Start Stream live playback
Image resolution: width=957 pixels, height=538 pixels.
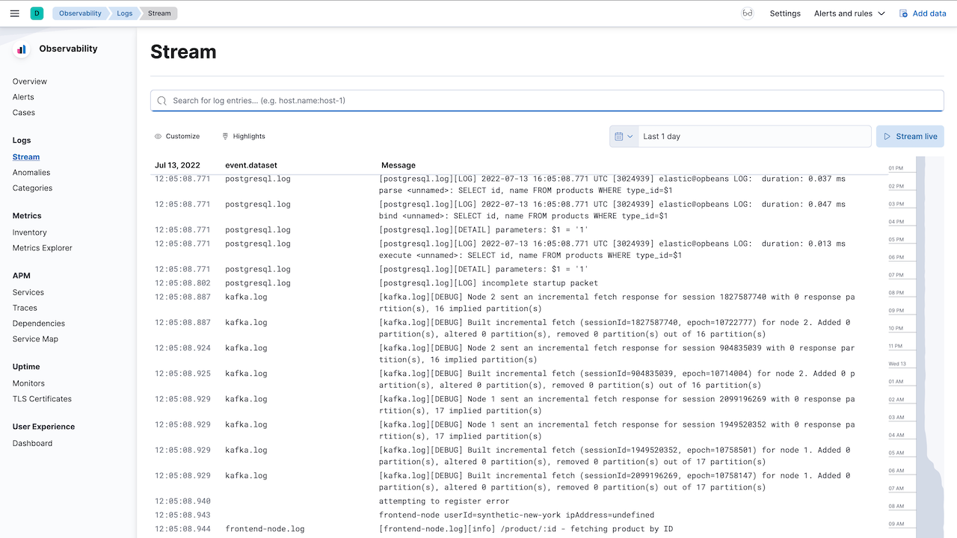910,137
